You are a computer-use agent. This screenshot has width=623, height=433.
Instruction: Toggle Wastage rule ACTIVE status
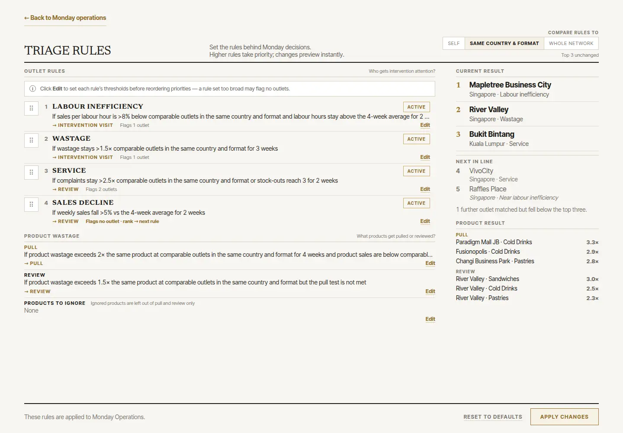point(416,139)
